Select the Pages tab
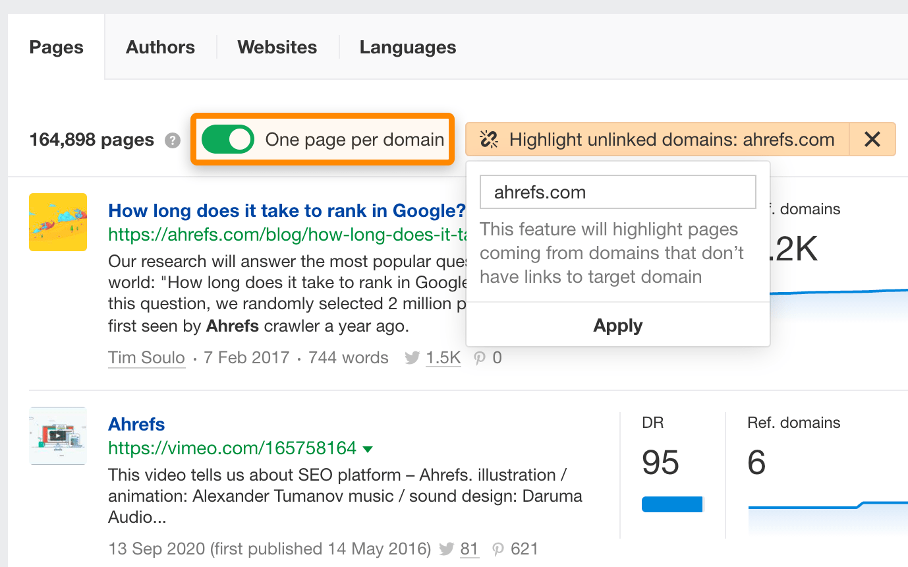 click(x=57, y=47)
